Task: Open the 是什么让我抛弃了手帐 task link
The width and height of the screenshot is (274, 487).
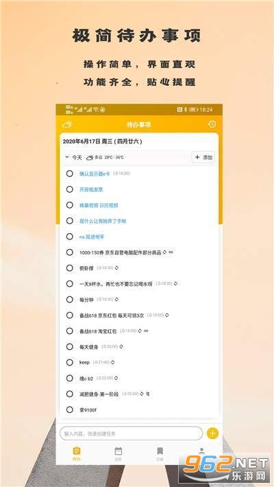Action: pos(103,221)
